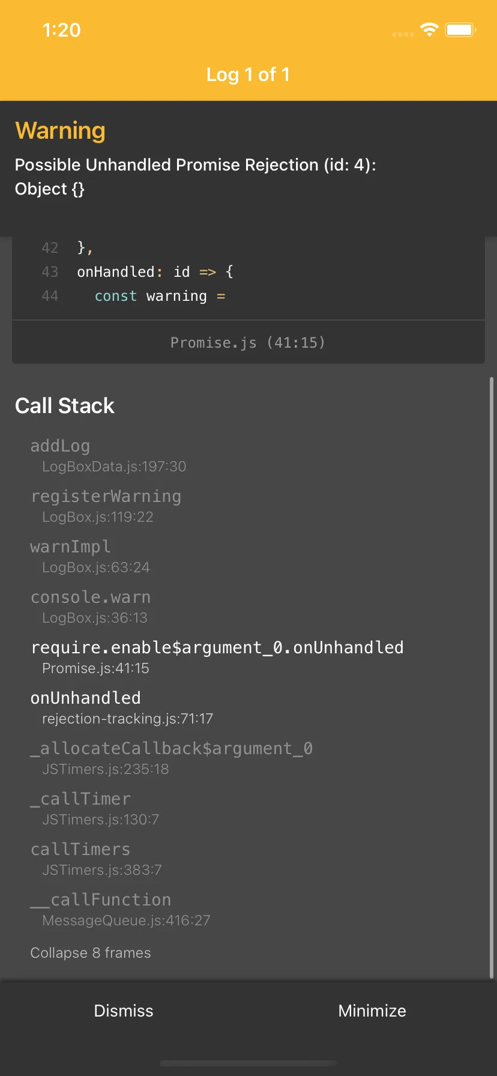Tap the _callTimer stack frame

[95, 808]
